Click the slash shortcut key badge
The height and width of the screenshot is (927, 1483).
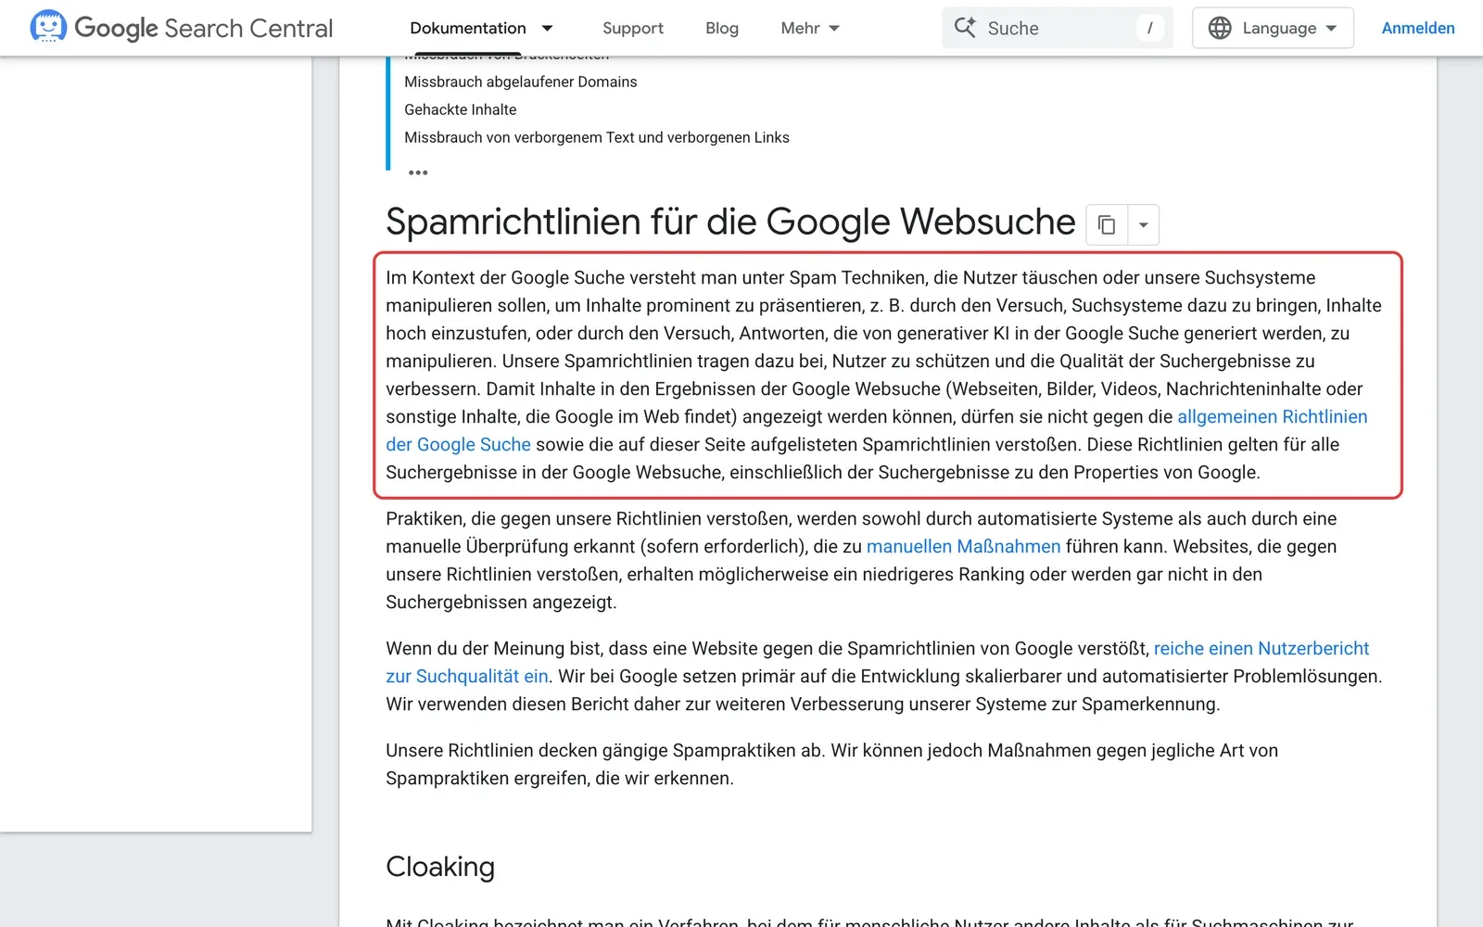1149,28
